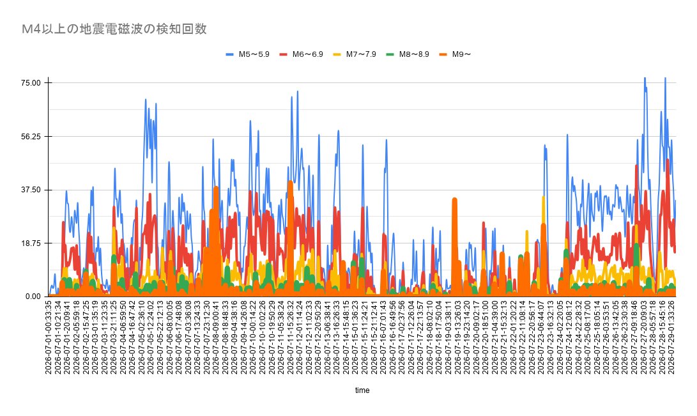This screenshot has width=697, height=416.
Task: Click the chart title 'M4以上の地震電磁波の検知回数'
Action: coord(114,29)
